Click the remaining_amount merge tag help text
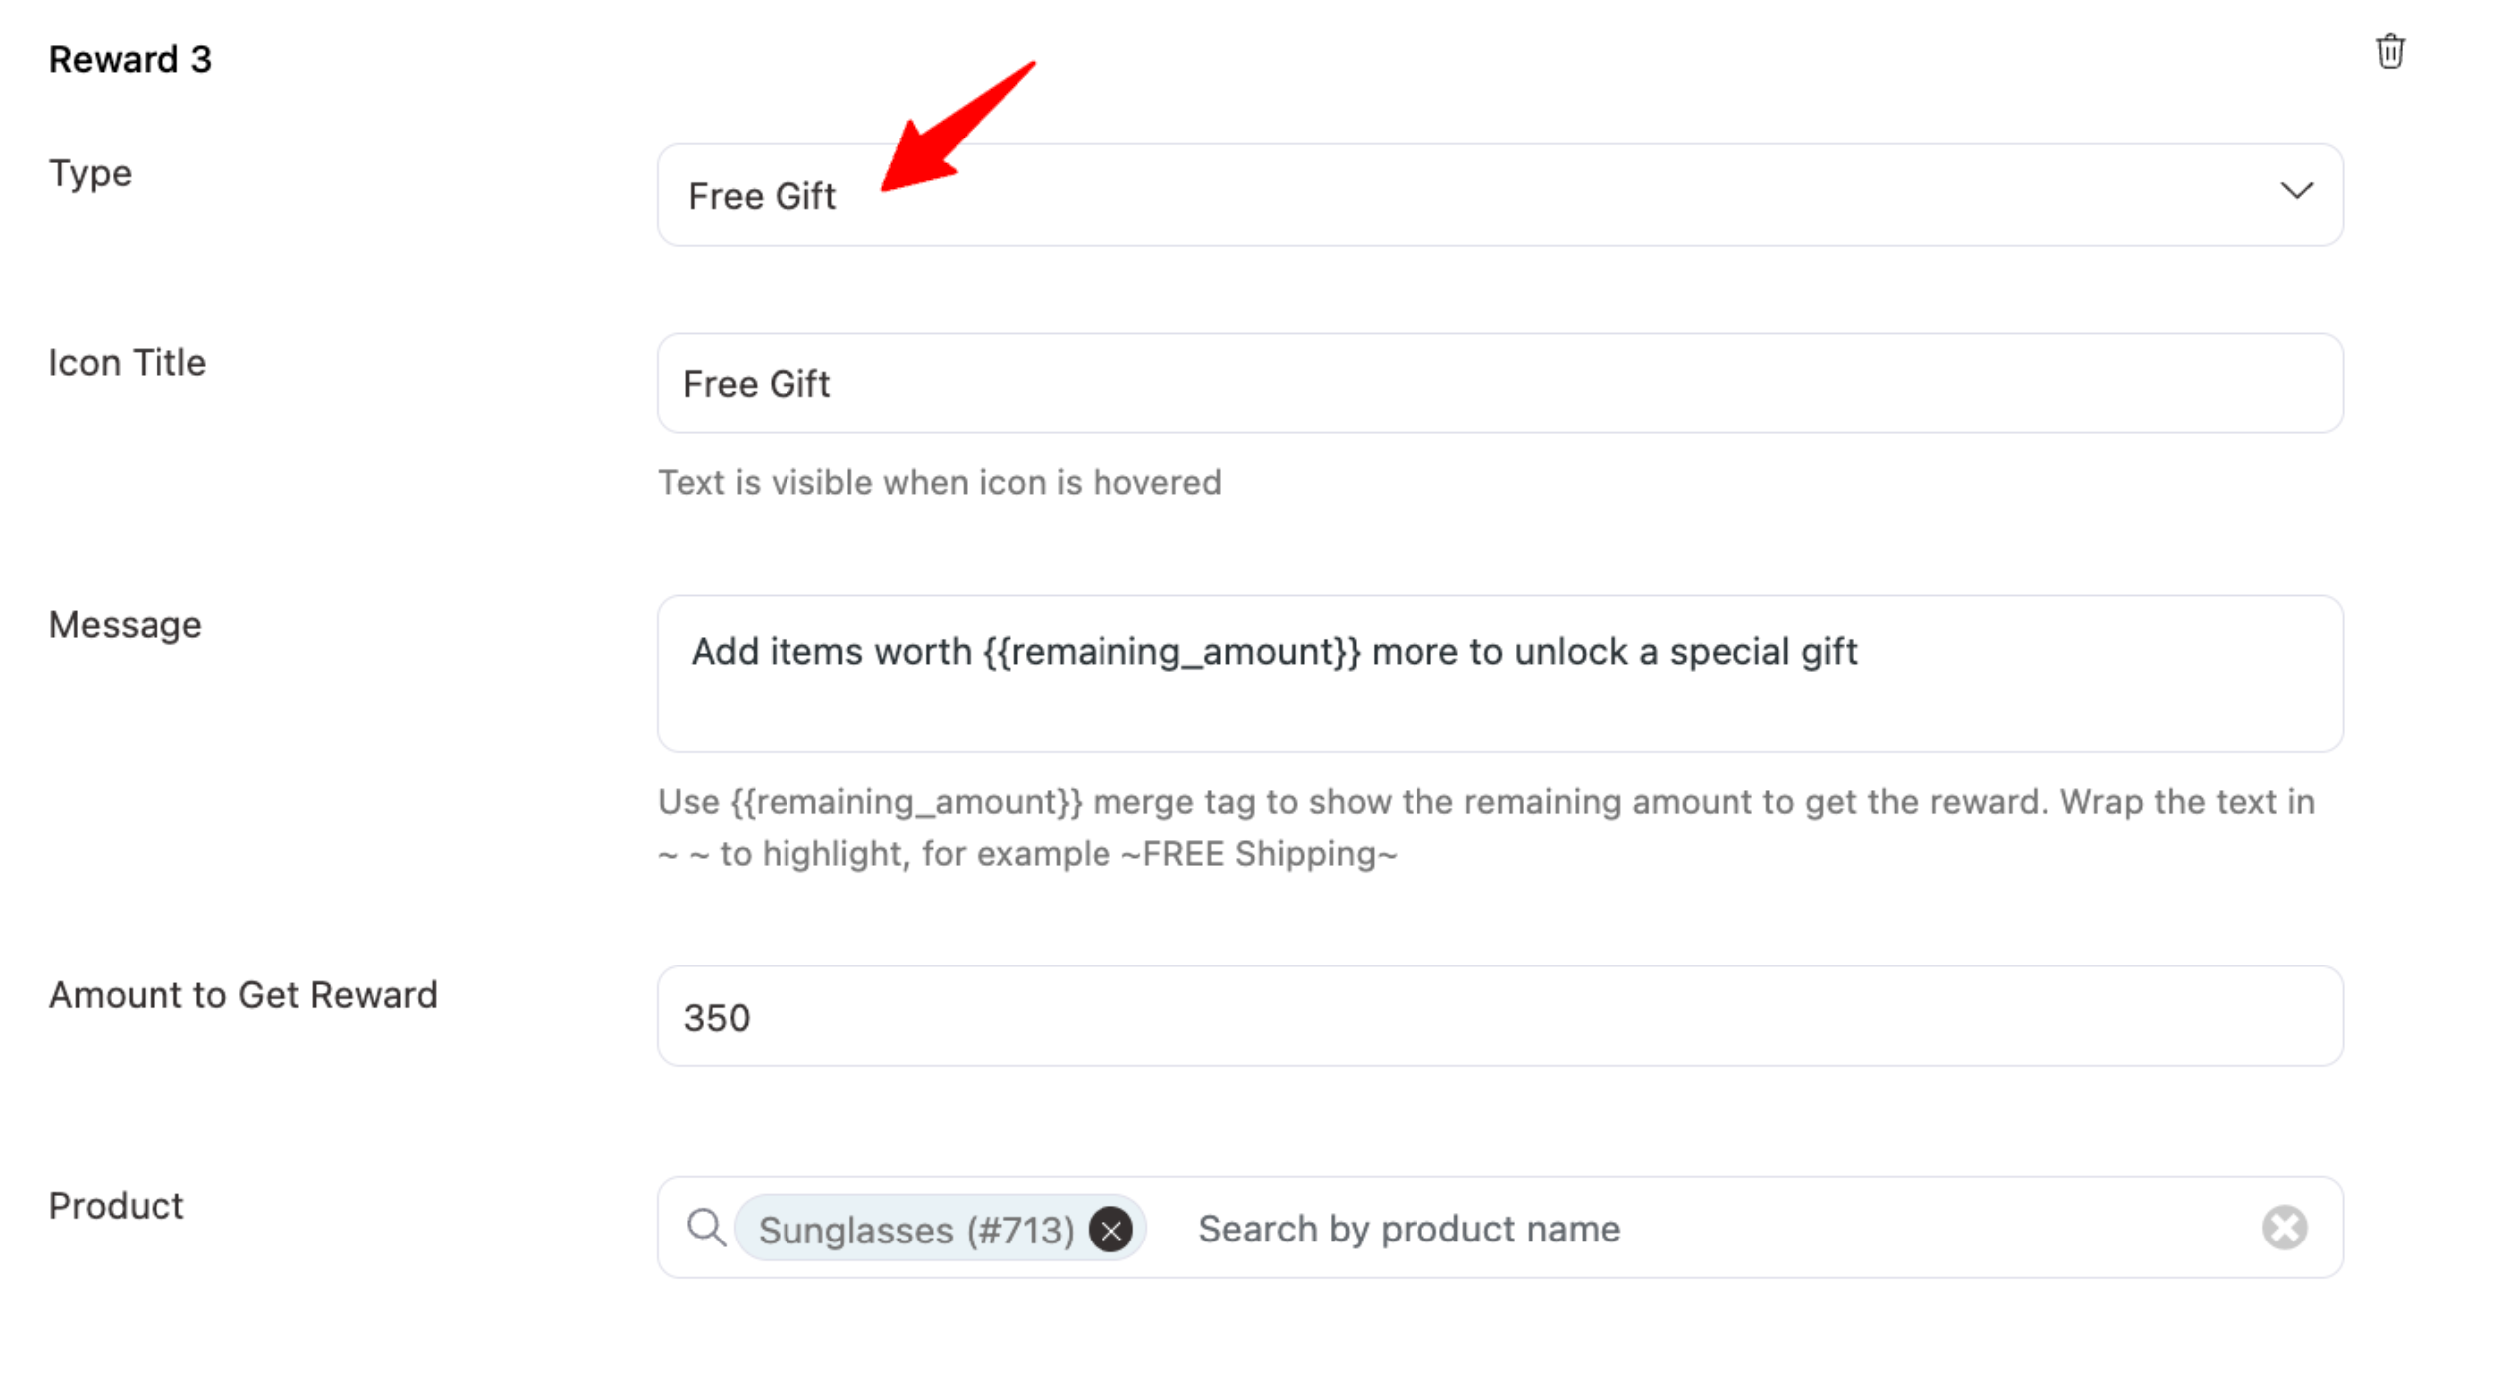The width and height of the screenshot is (2520, 1379). click(1485, 828)
